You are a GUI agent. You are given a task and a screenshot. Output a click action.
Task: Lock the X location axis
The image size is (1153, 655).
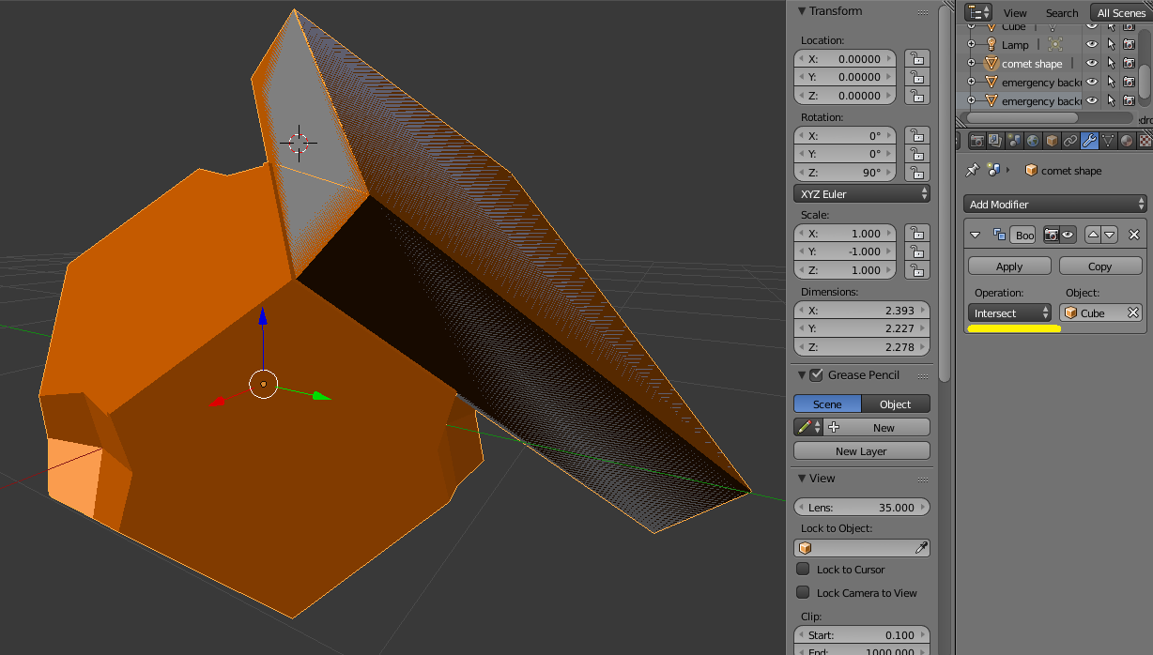click(916, 58)
